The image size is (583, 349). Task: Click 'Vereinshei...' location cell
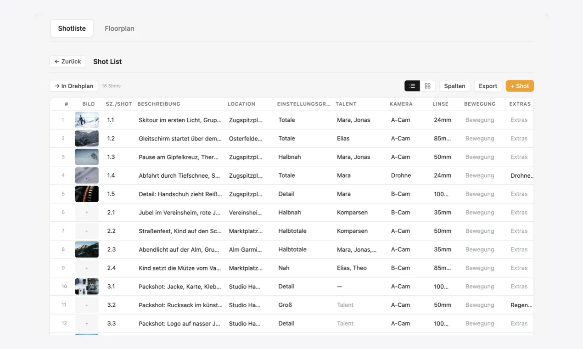(246, 213)
